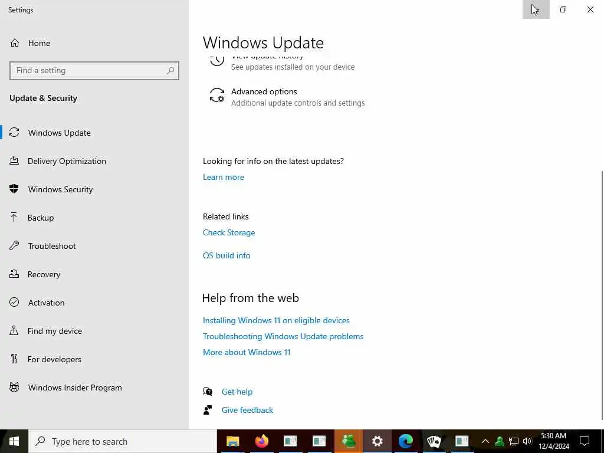Image resolution: width=604 pixels, height=453 pixels.
Task: Open Advanced options for updates
Action: (287, 97)
